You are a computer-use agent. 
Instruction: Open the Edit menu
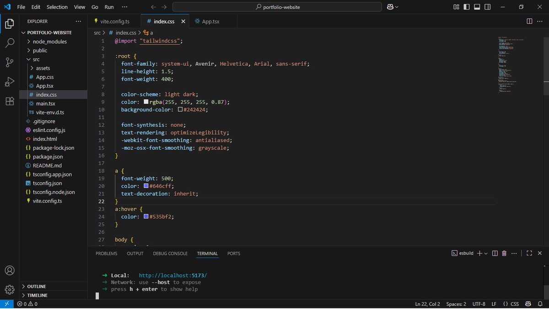pos(36,7)
